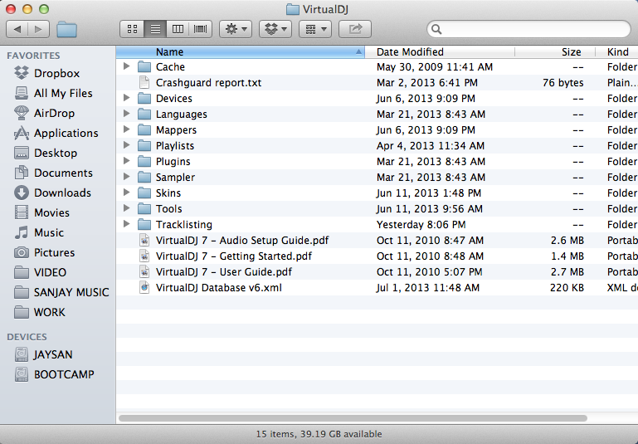Open Dropbox in the sidebar
This screenshot has width=638, height=444.
click(57, 73)
